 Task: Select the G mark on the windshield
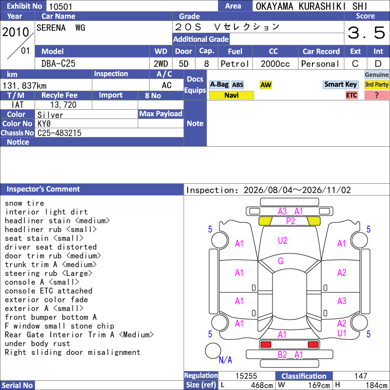281,261
